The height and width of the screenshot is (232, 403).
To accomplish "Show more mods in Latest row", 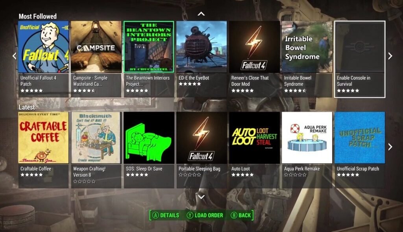I will click(390, 147).
